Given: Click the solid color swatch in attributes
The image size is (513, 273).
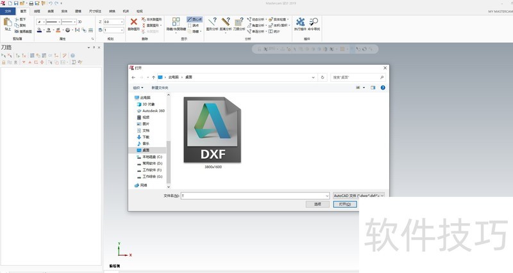Looking at the screenshot, I should (x=58, y=30).
